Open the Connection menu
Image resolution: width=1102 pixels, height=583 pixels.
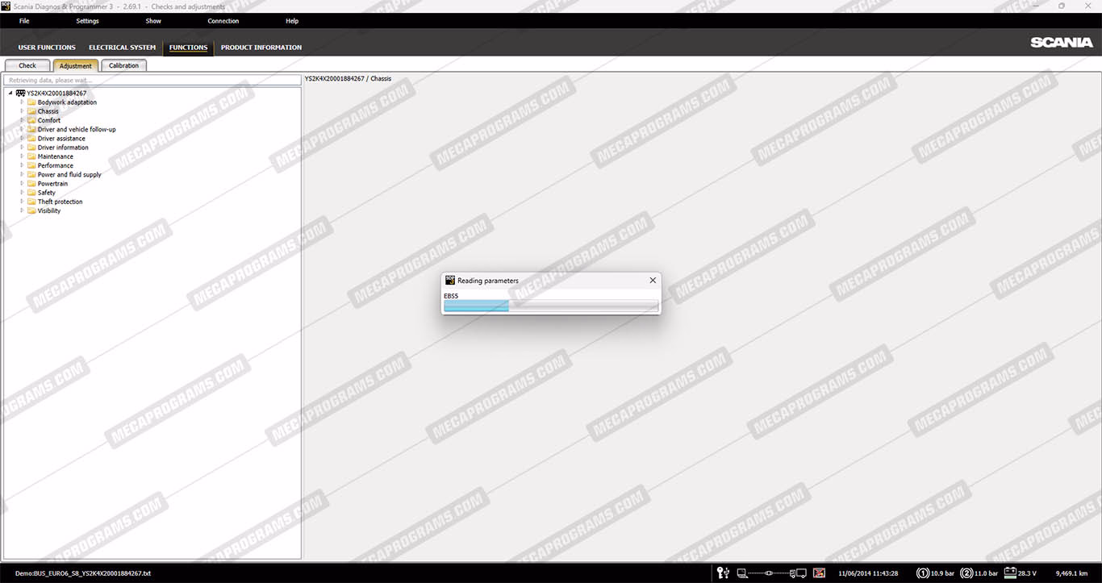coord(223,21)
